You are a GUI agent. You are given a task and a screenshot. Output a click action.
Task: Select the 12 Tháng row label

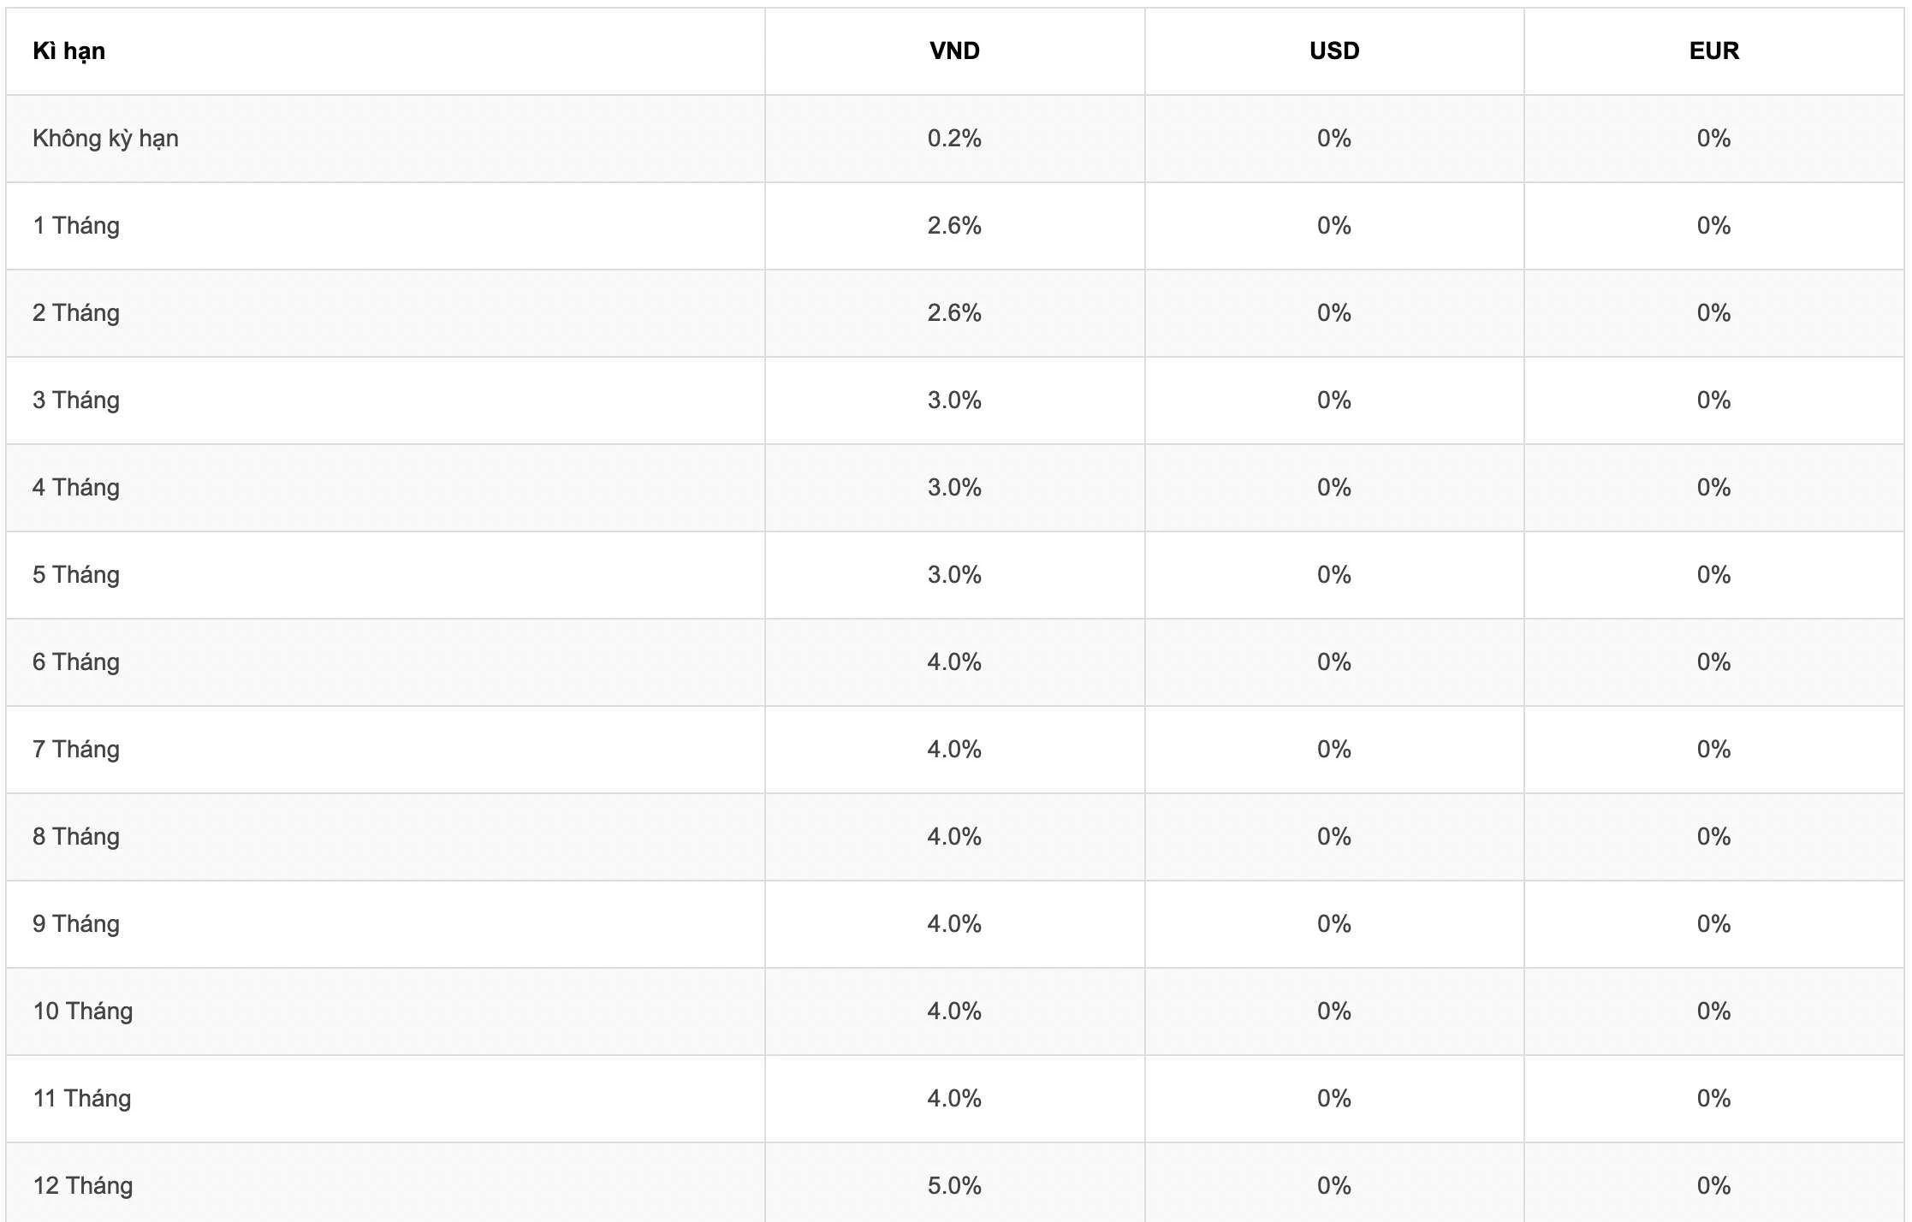pos(83,1186)
